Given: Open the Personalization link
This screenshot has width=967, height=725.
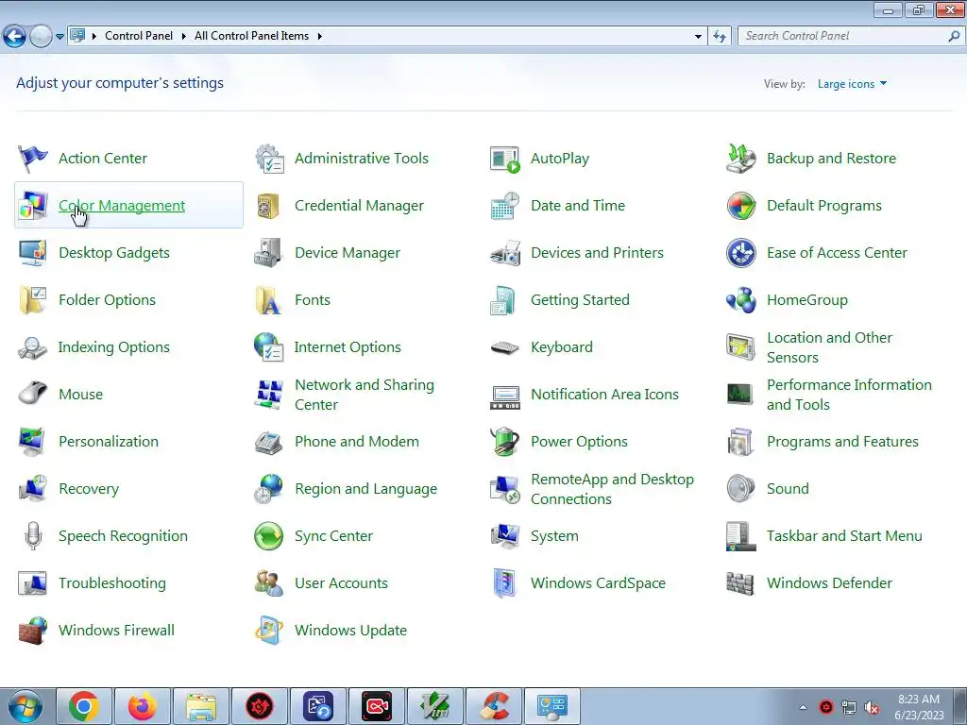Looking at the screenshot, I should [109, 442].
